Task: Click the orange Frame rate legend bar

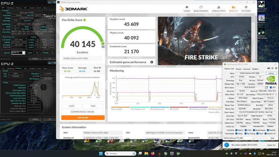Action: (120, 107)
